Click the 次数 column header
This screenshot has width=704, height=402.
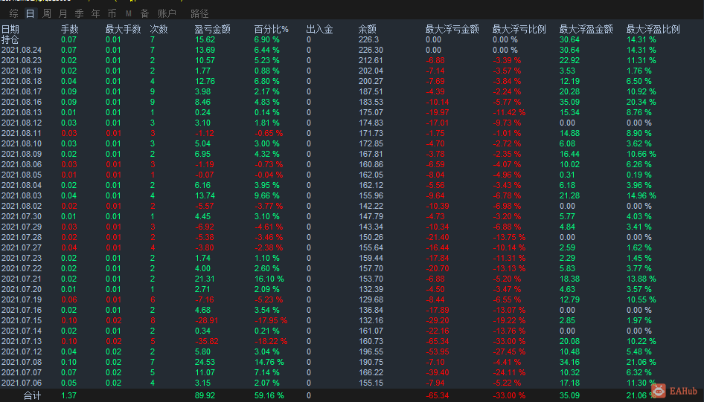coord(159,29)
